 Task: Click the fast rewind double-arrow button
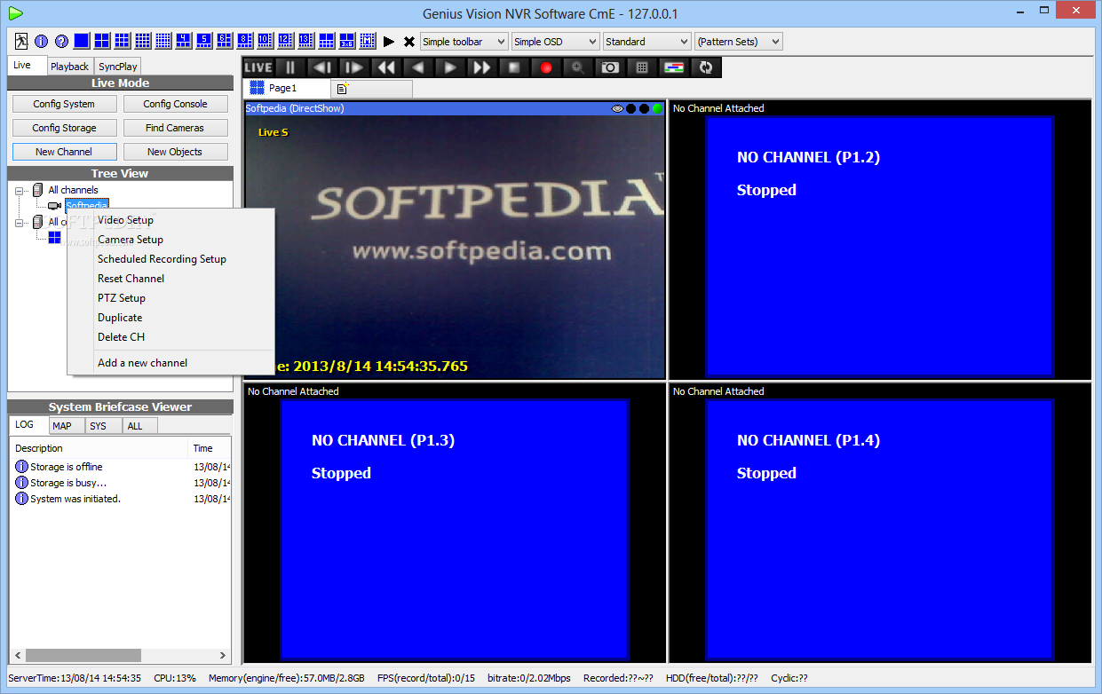pos(385,67)
